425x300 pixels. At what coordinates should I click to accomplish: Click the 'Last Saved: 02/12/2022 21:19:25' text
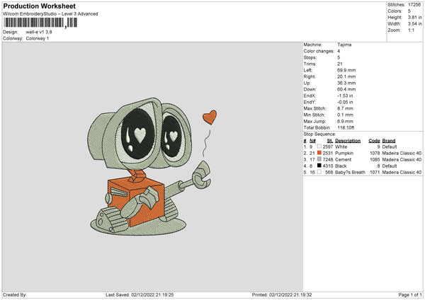140,294
